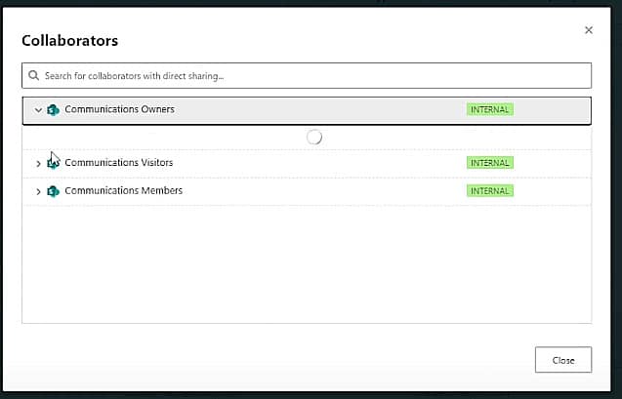Expand the Communications Members group
622x399 pixels.
click(x=38, y=192)
